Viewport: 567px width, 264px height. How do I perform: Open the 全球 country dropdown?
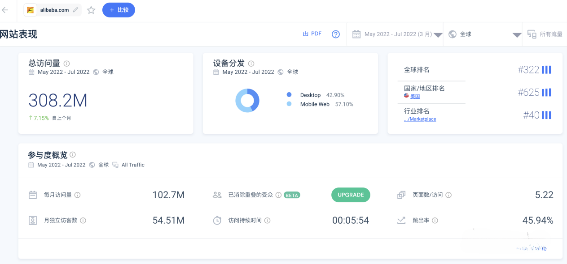[485, 34]
